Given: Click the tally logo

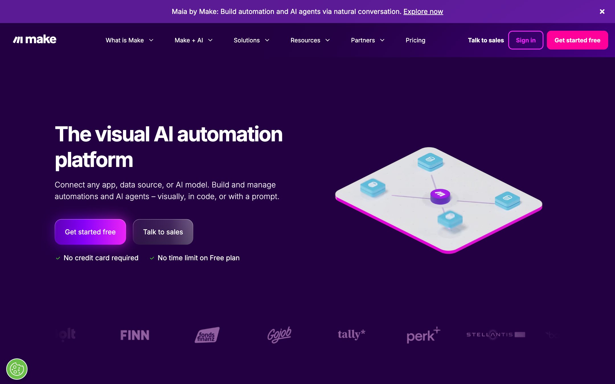Looking at the screenshot, I should pos(351,334).
